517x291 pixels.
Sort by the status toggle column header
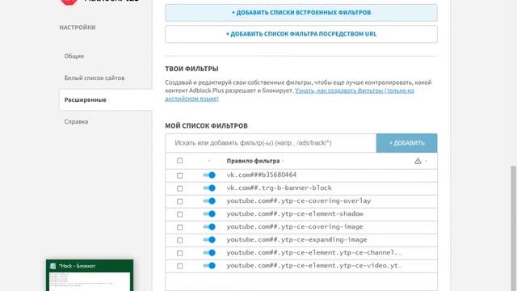[209, 161]
